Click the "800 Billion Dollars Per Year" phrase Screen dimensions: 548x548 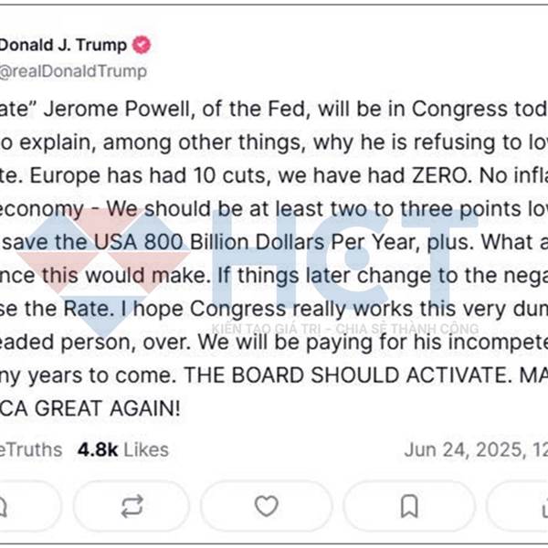tap(281, 242)
